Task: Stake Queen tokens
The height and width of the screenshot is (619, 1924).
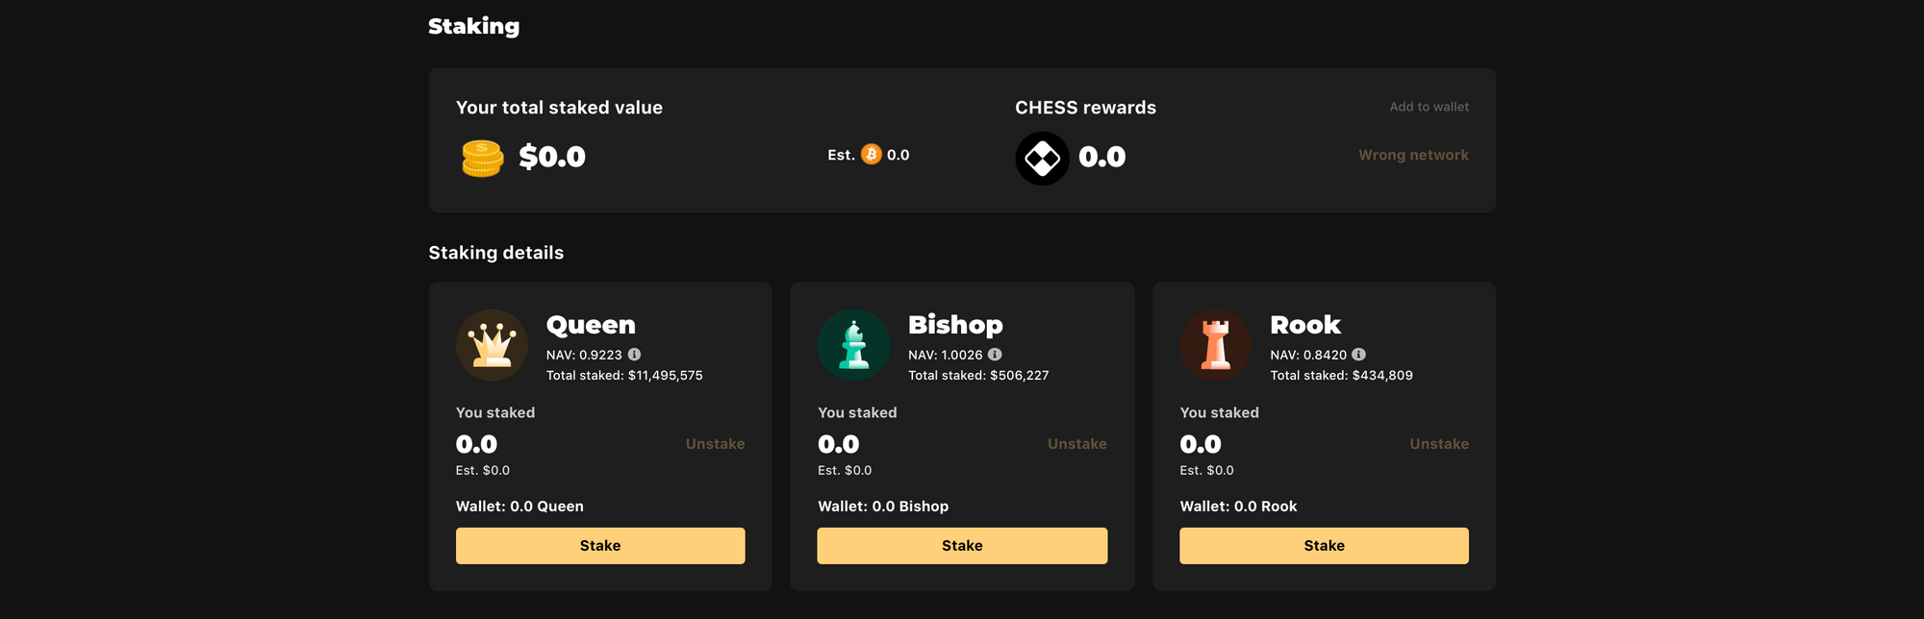Action: click(x=600, y=546)
